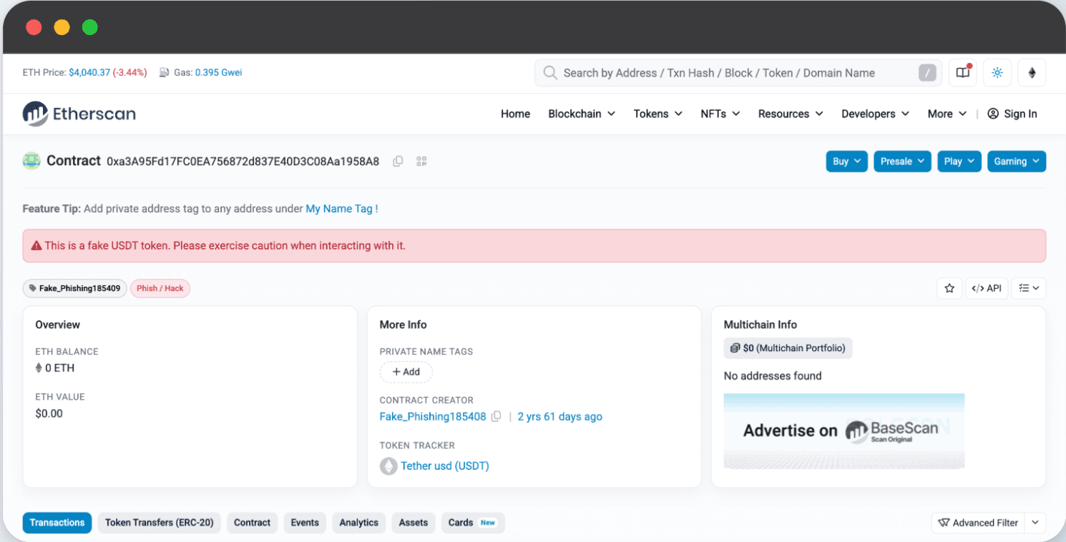Open the API button
The image size is (1066, 542).
[987, 288]
